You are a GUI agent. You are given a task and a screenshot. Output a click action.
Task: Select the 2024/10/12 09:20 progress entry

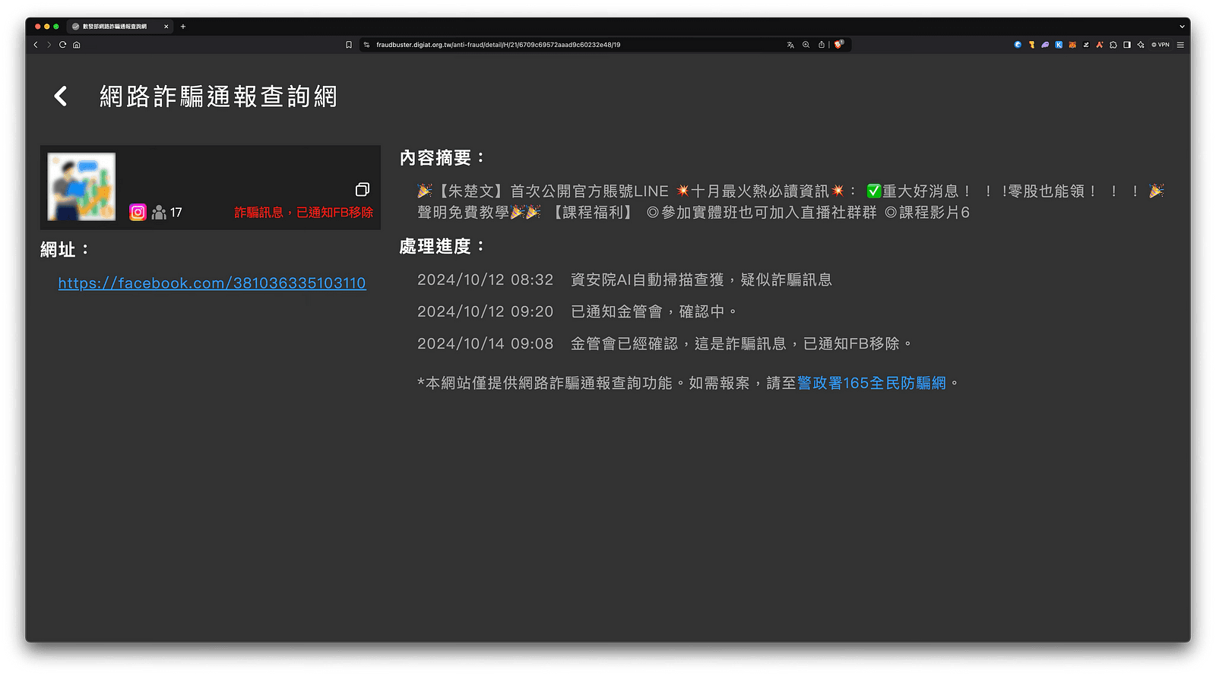click(x=578, y=312)
